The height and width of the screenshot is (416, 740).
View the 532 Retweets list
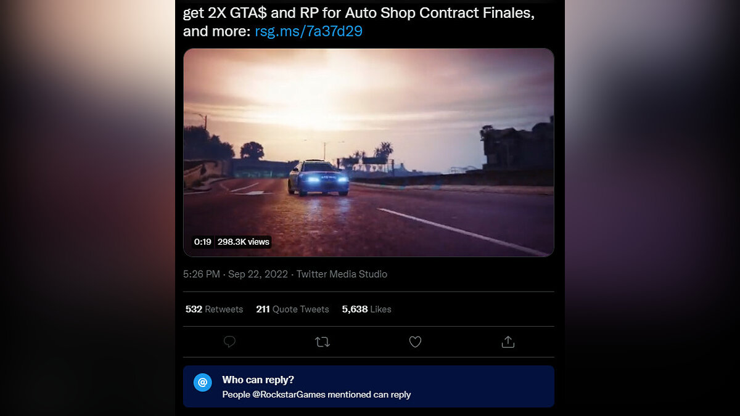[x=214, y=309]
